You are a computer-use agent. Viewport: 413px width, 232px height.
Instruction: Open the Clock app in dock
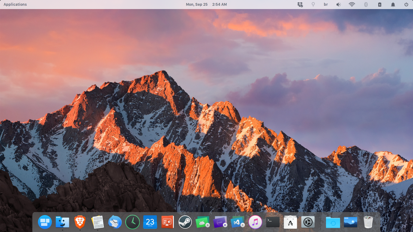(x=132, y=222)
